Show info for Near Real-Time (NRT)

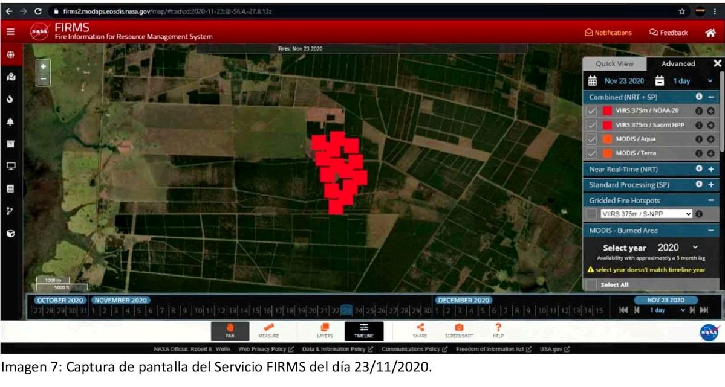coord(699,169)
